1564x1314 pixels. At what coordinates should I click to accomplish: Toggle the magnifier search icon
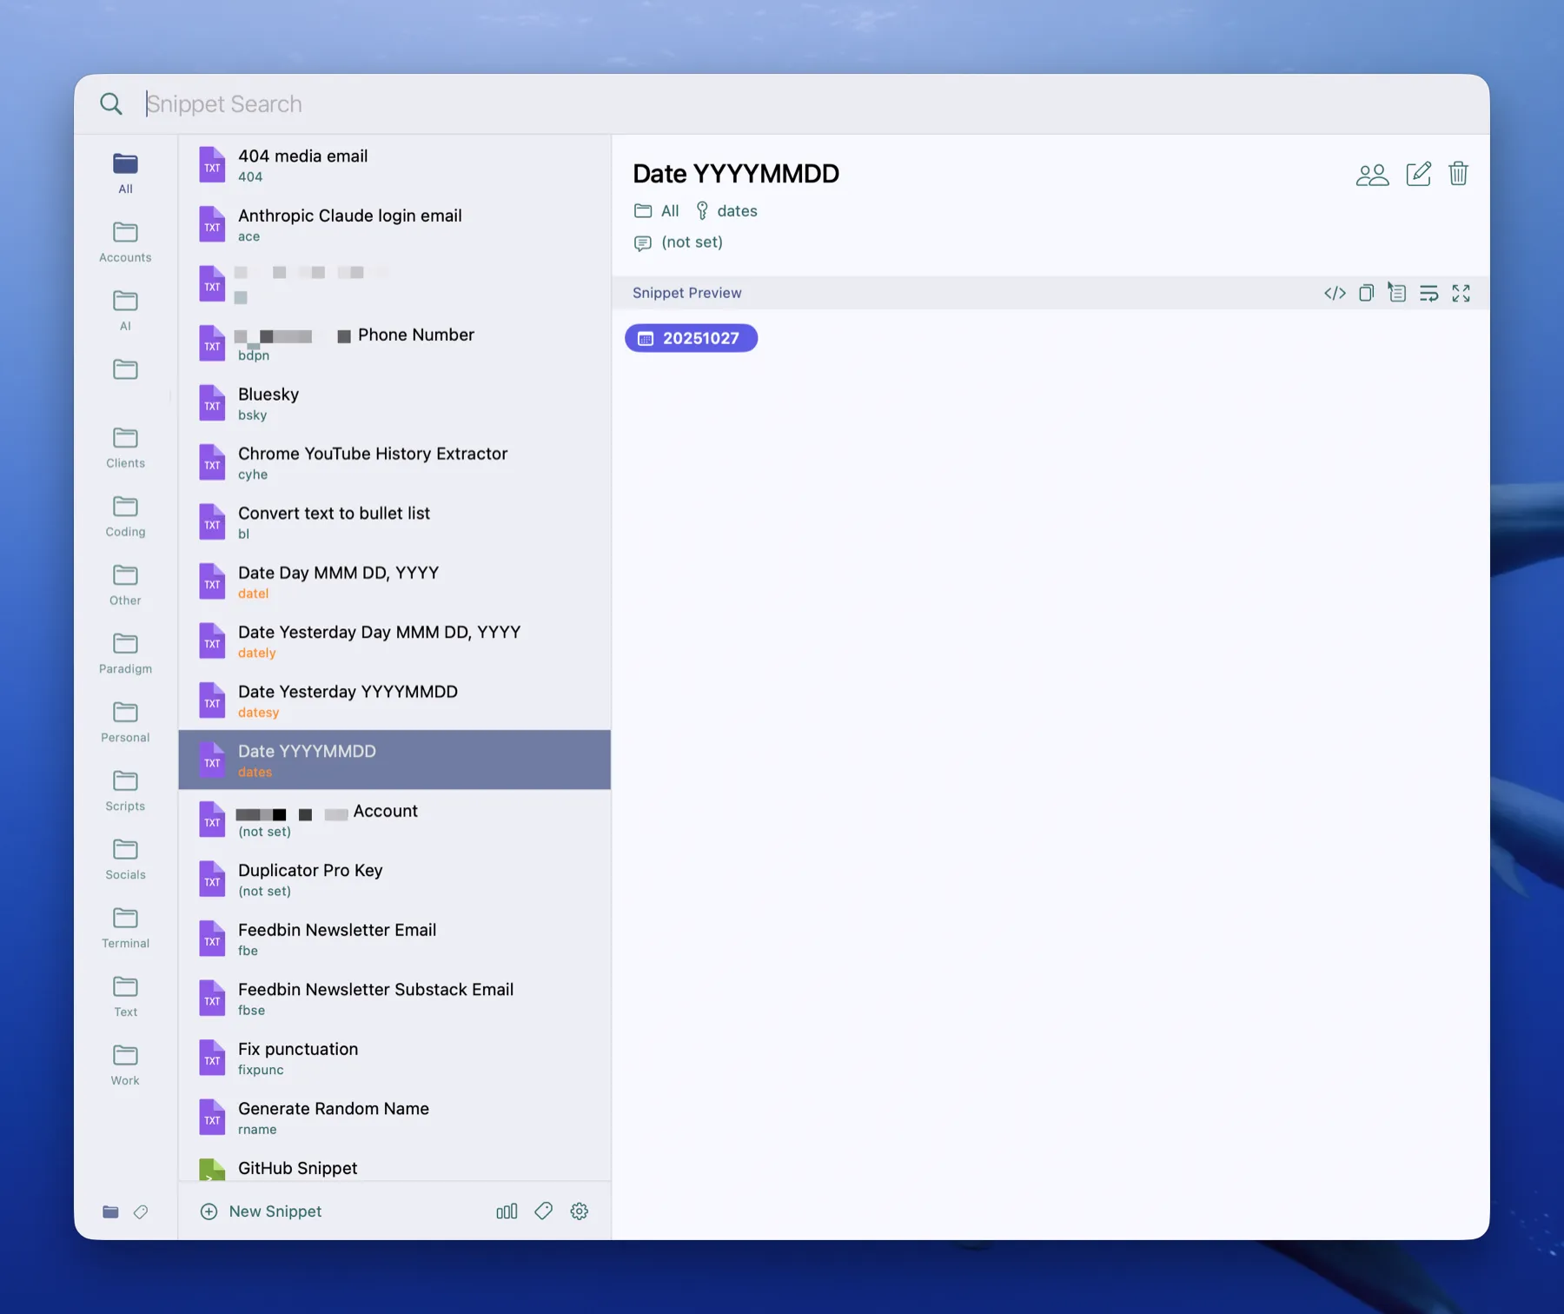[111, 103]
